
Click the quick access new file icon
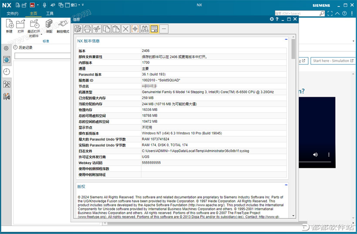click(18, 5)
